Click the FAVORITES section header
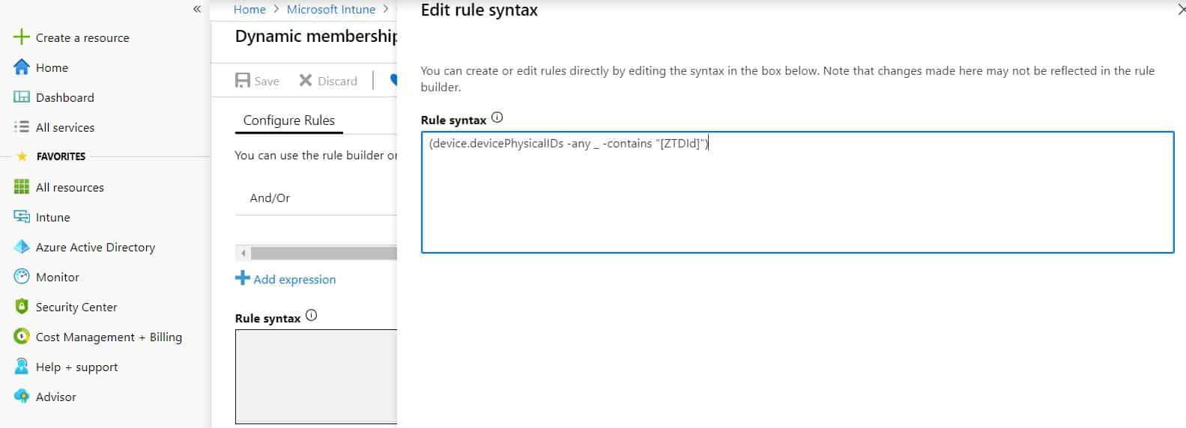The height and width of the screenshot is (428, 1186). coord(61,156)
